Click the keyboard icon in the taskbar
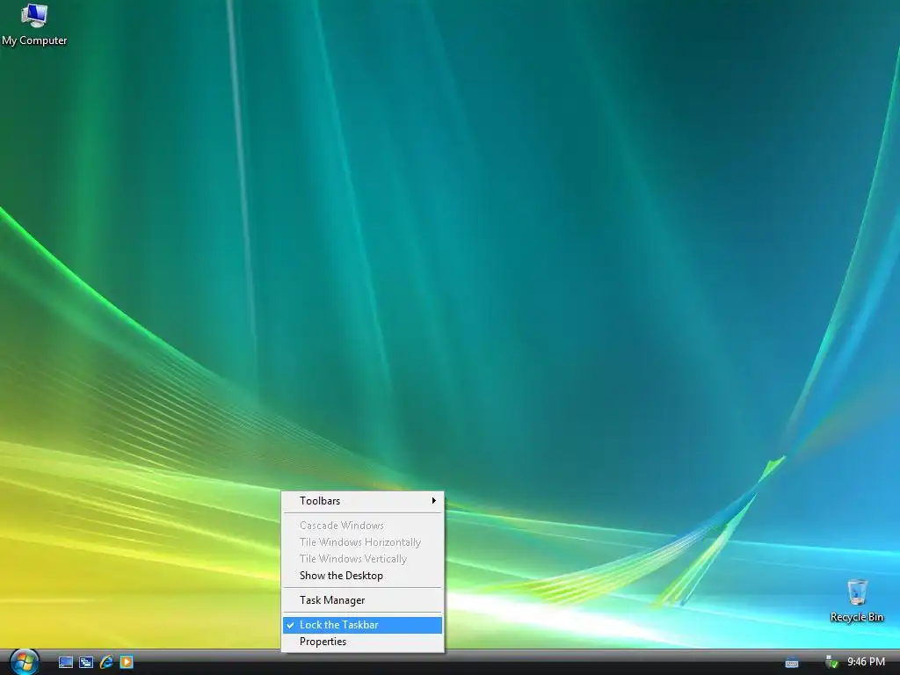This screenshot has height=675, width=900. pyautogui.click(x=792, y=663)
